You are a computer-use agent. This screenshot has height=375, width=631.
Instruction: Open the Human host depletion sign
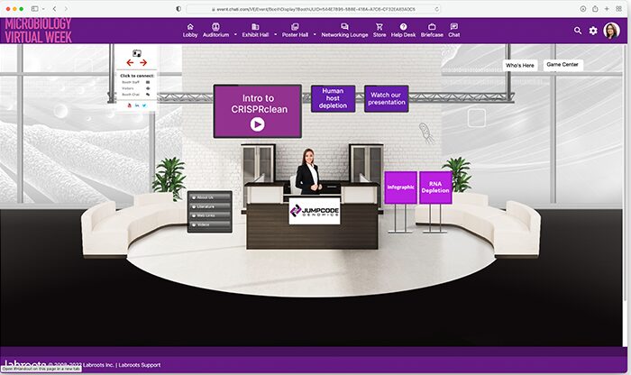point(333,98)
